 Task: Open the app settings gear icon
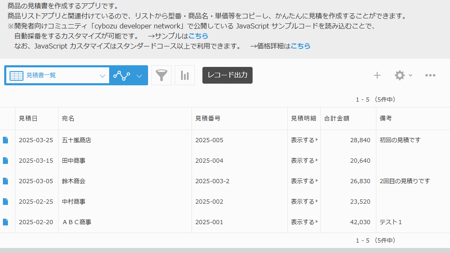(x=399, y=75)
